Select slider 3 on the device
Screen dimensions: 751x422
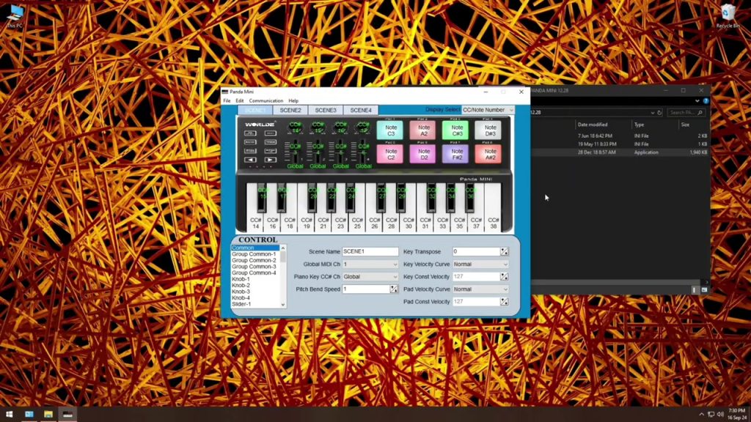340,152
